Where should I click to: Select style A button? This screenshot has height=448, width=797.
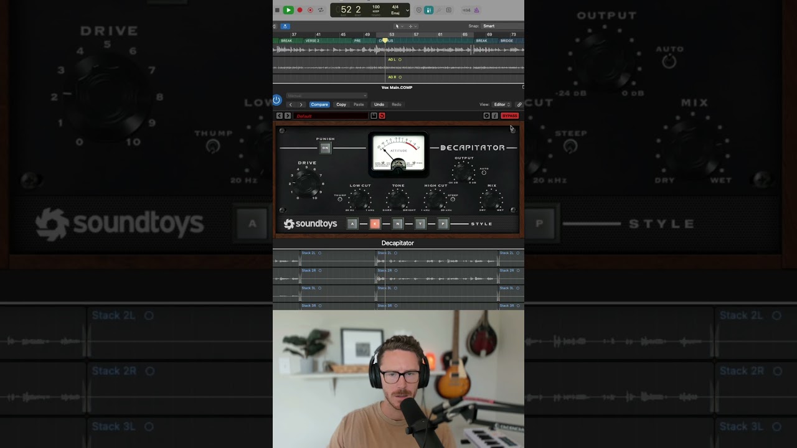coord(352,224)
